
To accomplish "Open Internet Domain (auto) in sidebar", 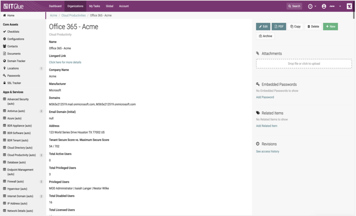I will point(20,196).
